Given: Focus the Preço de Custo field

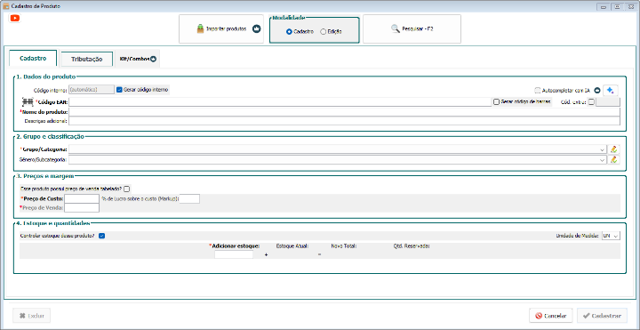Looking at the screenshot, I should (x=82, y=198).
